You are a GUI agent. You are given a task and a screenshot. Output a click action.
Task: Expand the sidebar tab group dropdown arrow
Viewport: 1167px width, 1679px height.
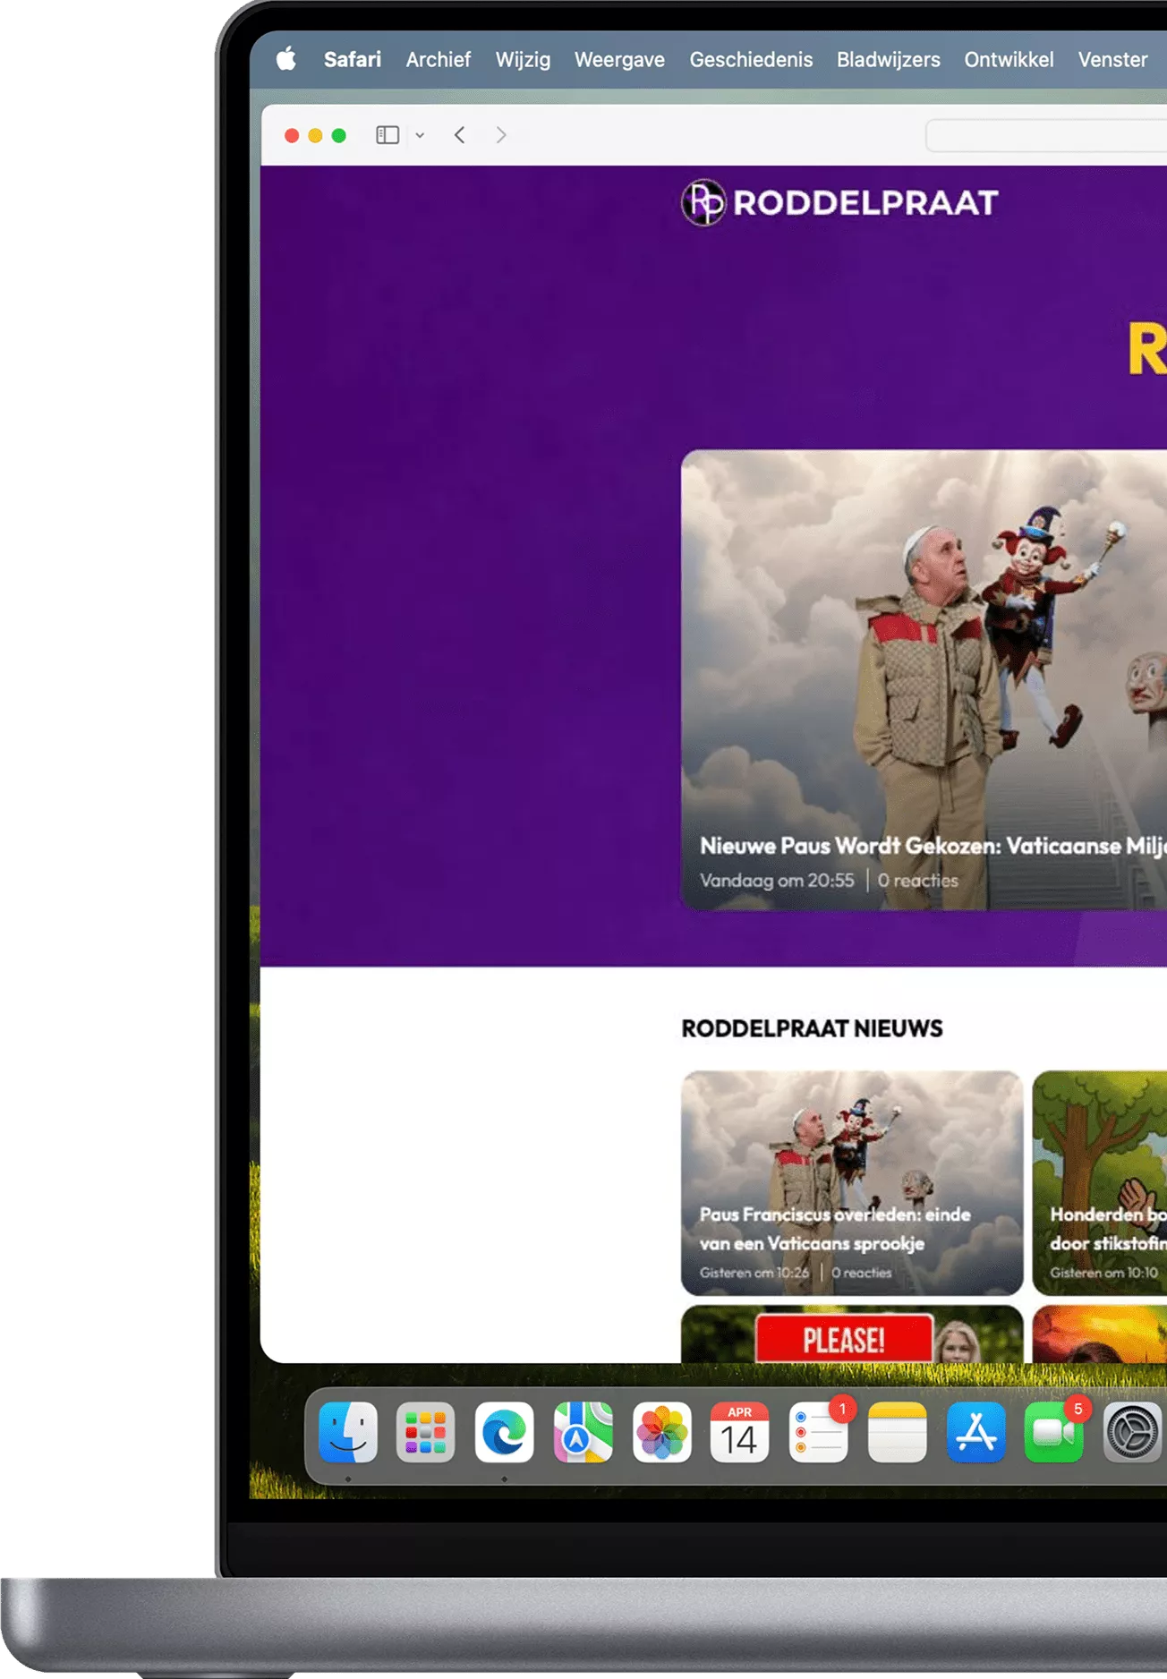pyautogui.click(x=420, y=135)
